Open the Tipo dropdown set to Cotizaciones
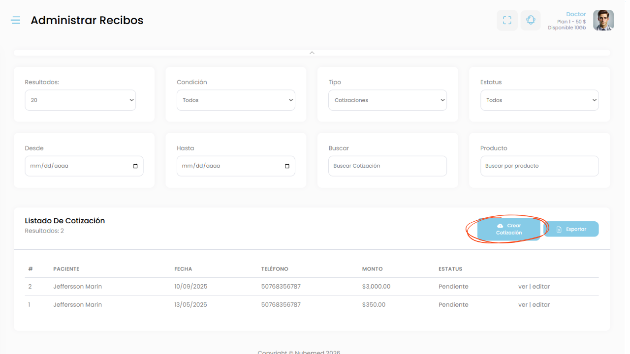The image size is (630, 354). pyautogui.click(x=387, y=100)
